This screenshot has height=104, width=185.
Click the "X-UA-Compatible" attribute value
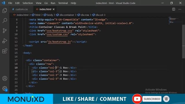click(67, 20)
